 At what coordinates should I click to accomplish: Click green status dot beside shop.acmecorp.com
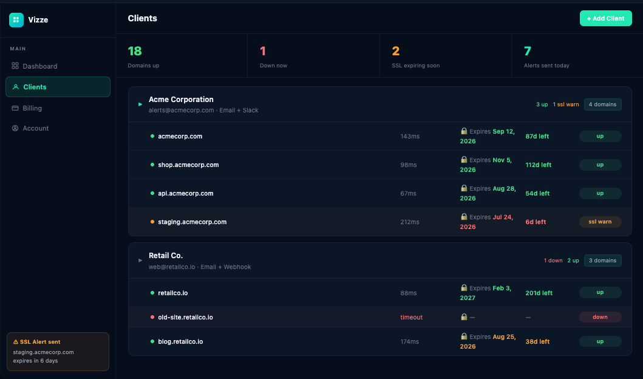(152, 165)
